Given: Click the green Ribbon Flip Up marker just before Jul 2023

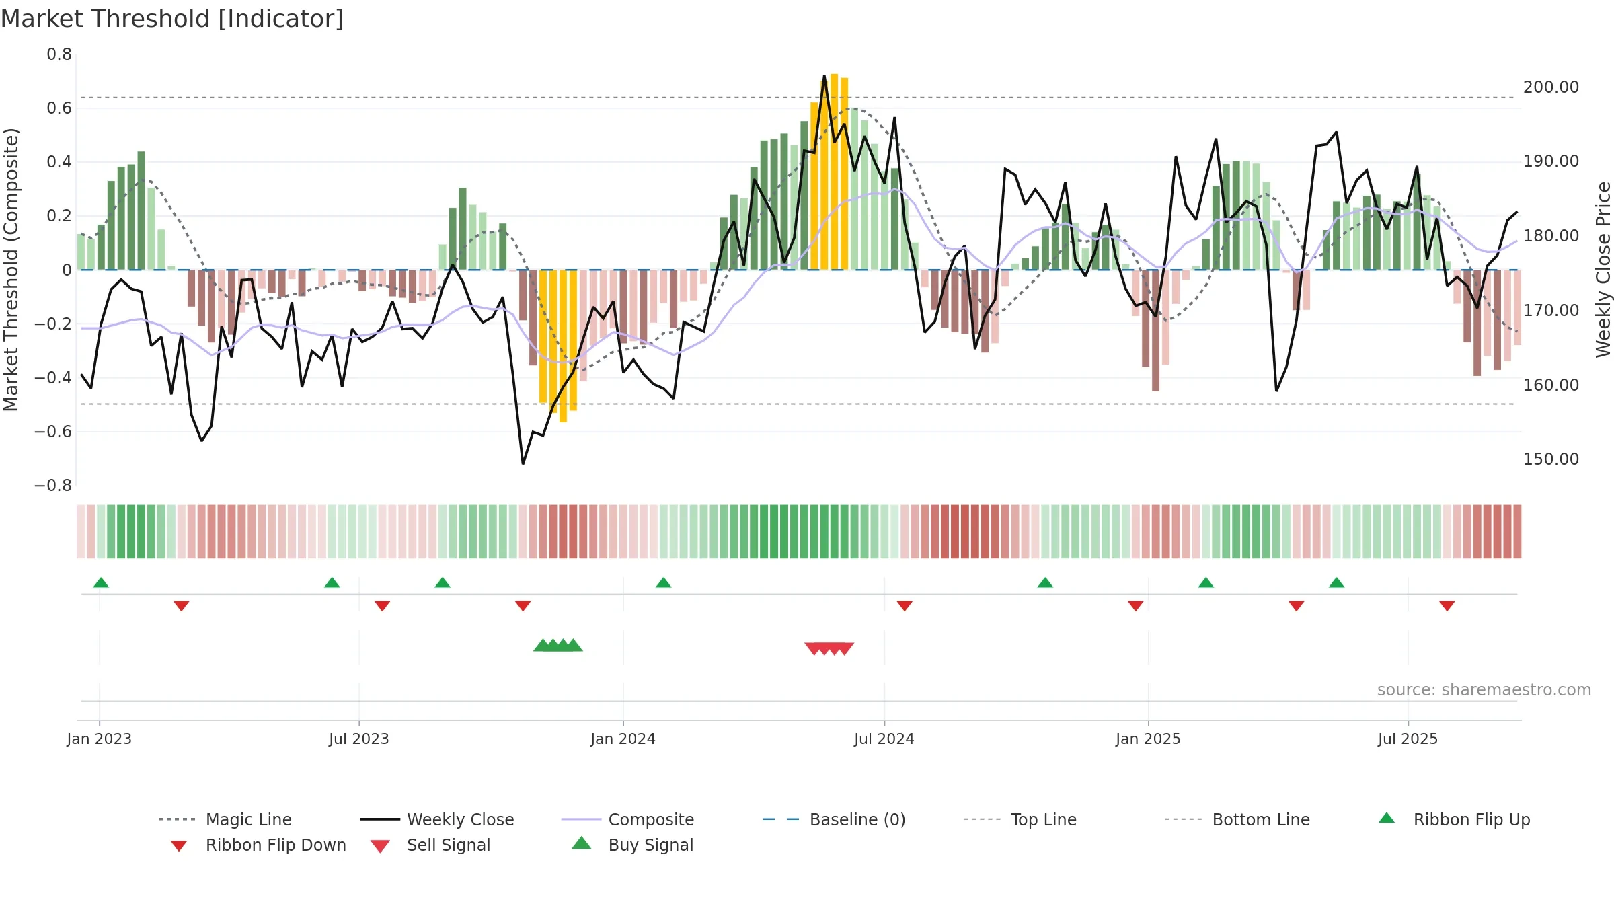Looking at the screenshot, I should (x=332, y=582).
